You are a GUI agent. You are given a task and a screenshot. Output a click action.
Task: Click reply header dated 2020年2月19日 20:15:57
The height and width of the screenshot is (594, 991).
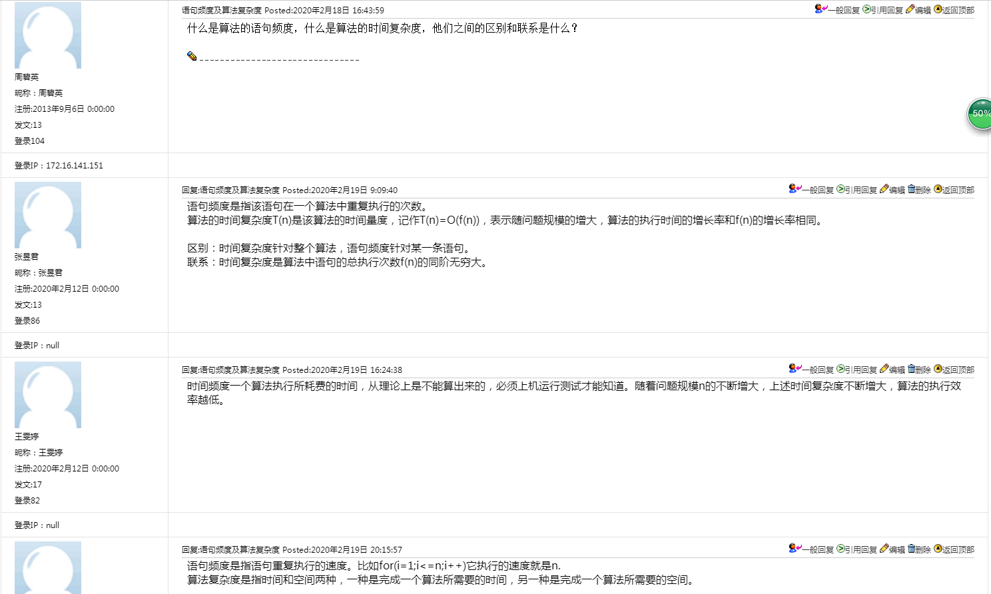pyautogui.click(x=292, y=550)
